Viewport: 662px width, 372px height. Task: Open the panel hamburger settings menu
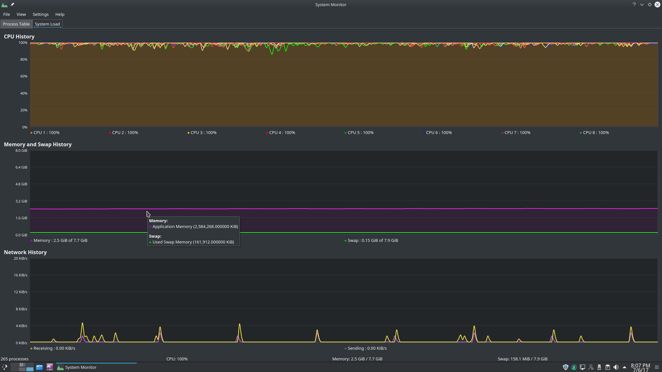click(657, 367)
